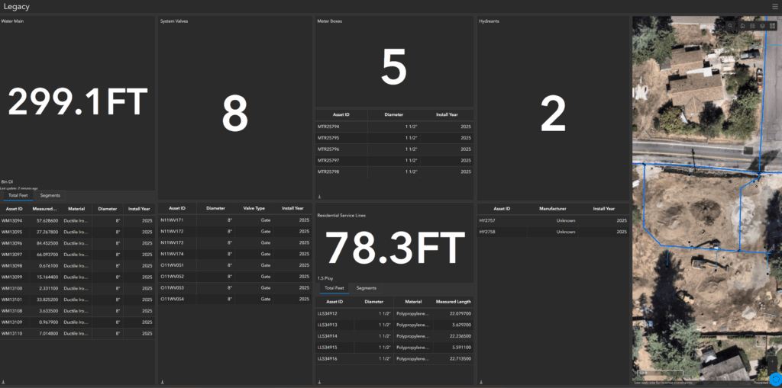Select valve row O11WV051
Viewport: 782px width, 388px height.
235,265
